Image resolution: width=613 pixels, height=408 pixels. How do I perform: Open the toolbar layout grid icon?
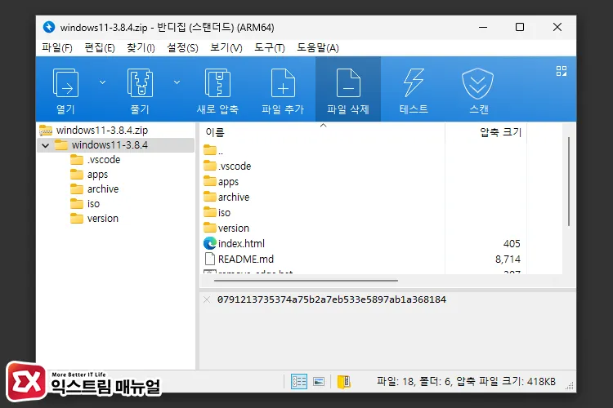point(562,71)
